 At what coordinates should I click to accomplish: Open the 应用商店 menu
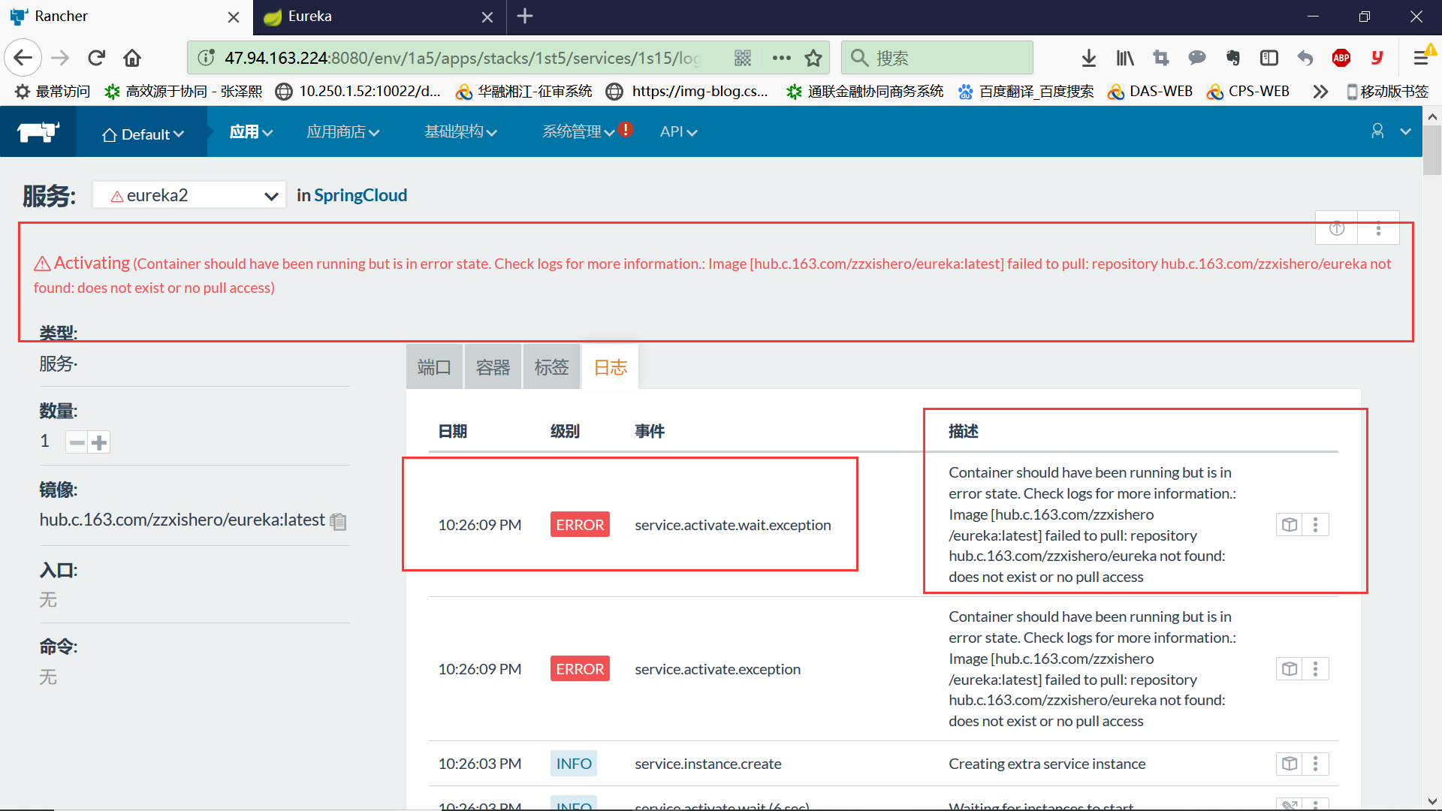point(342,132)
